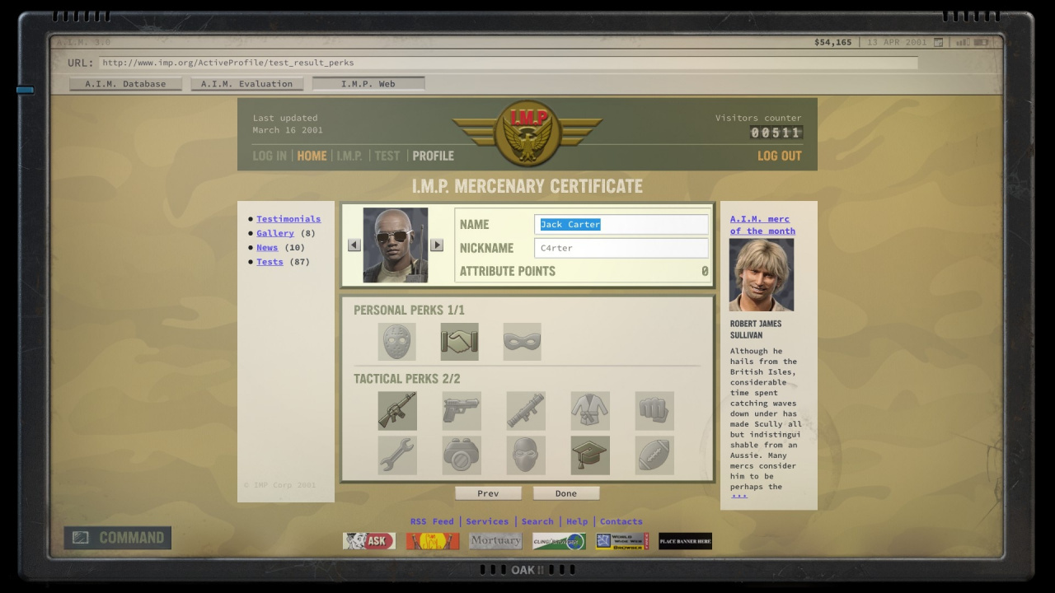Click the Place Banner Here ad

coord(685,541)
